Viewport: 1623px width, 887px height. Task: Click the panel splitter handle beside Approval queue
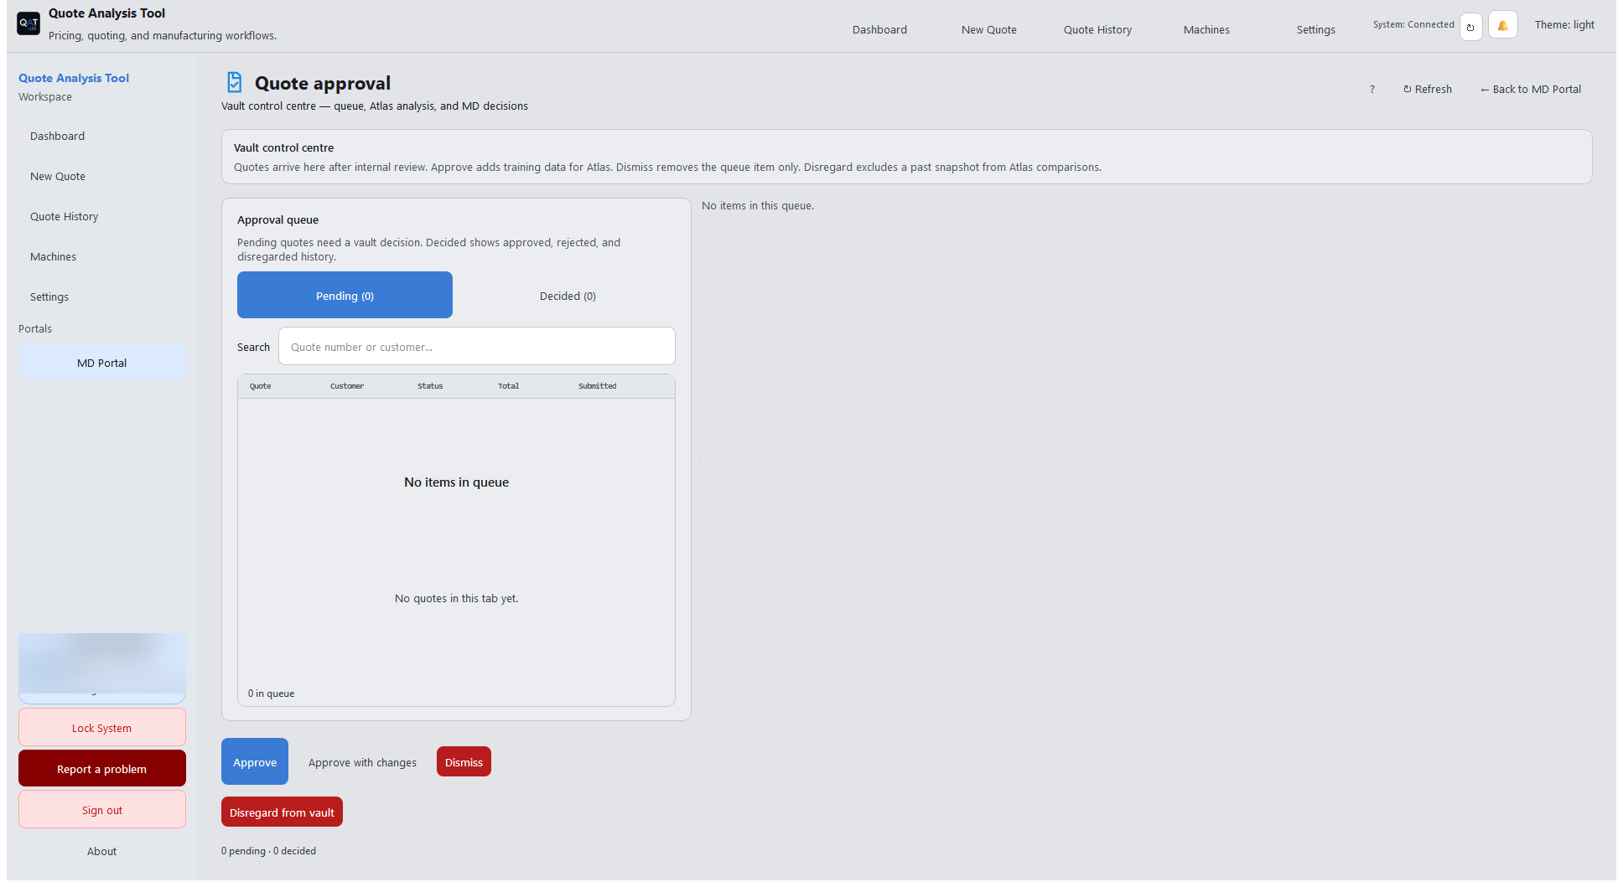coord(700,461)
